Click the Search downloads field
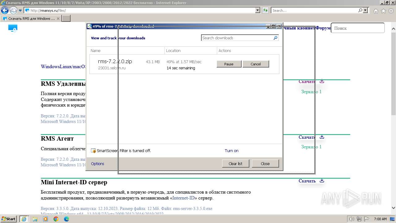The image size is (396, 223). pos(237,38)
